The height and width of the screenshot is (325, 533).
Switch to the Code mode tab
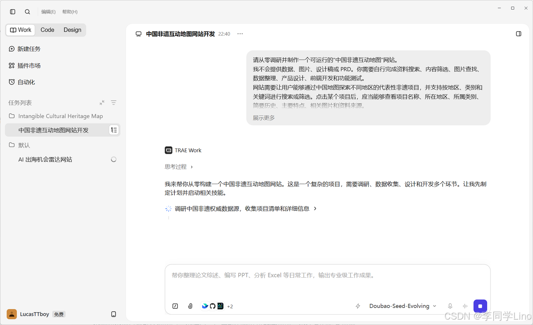point(47,30)
